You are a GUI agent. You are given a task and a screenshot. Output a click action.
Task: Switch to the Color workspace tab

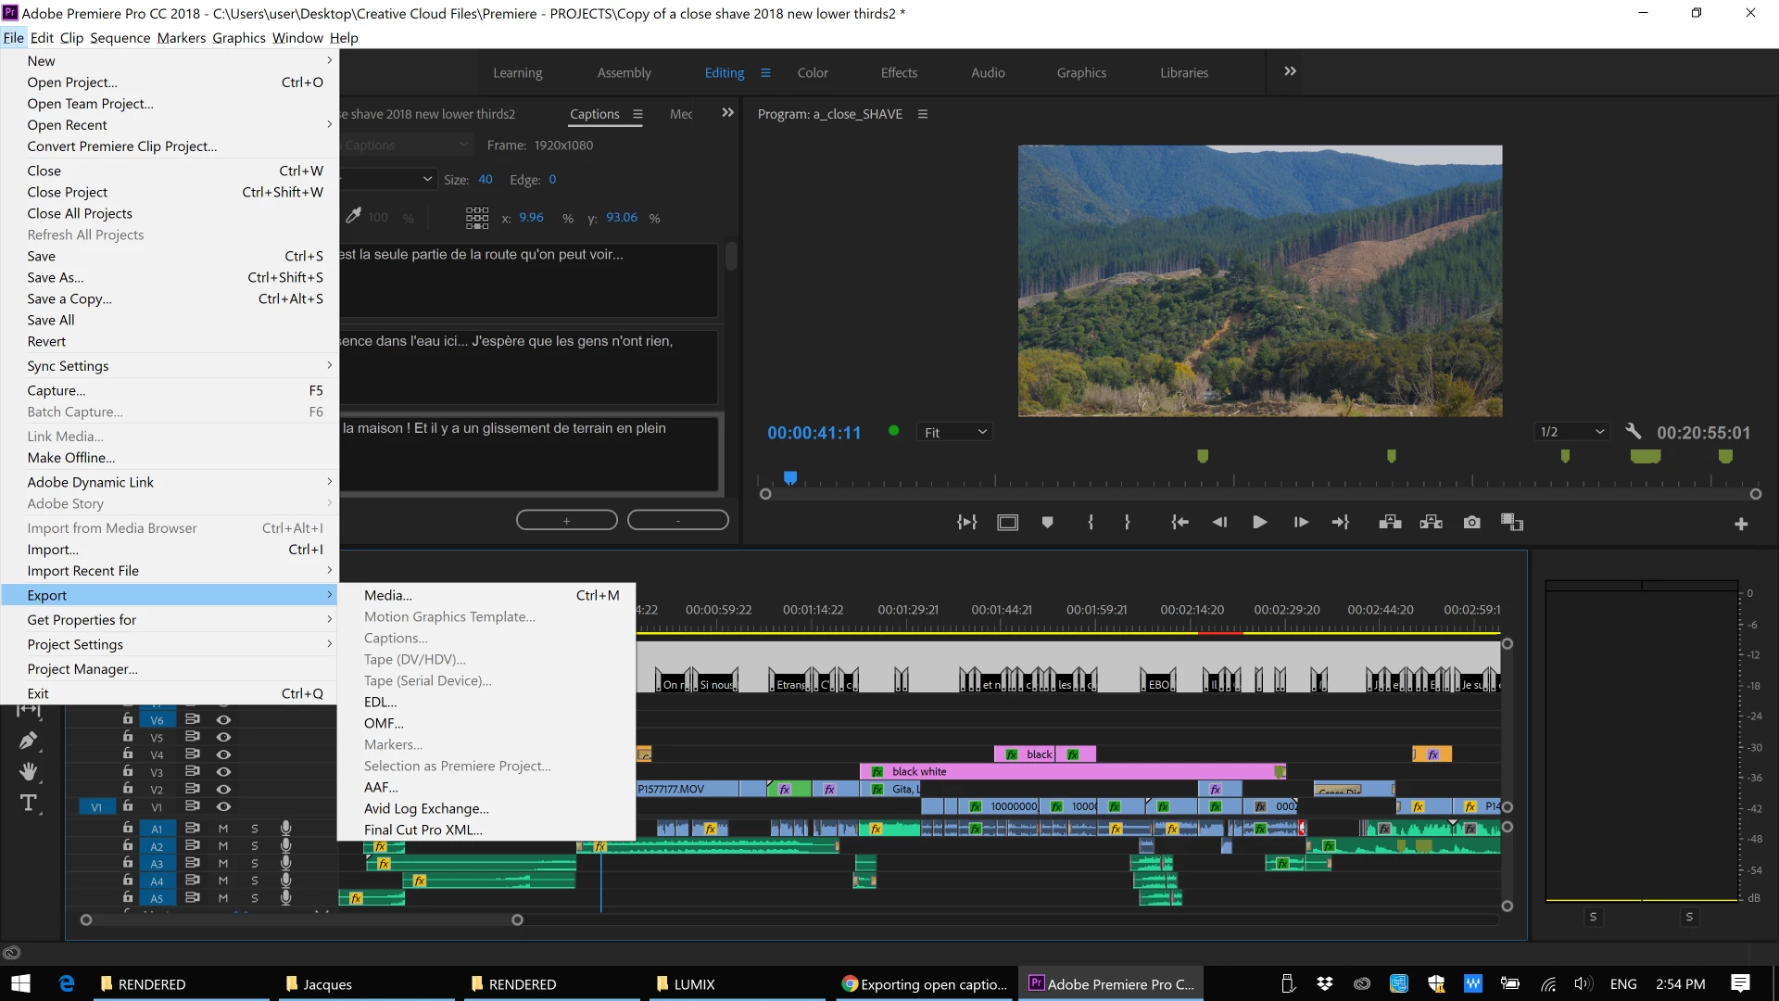tap(813, 72)
